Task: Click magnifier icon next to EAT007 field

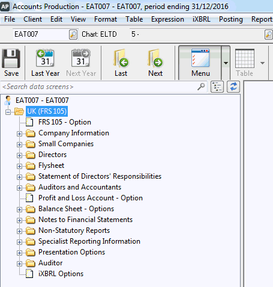Action: point(73,34)
